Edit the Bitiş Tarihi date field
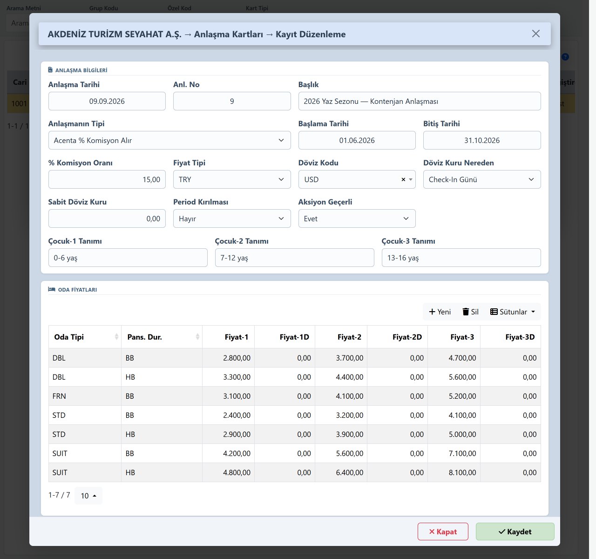Image resolution: width=596 pixels, height=559 pixels. coord(482,140)
